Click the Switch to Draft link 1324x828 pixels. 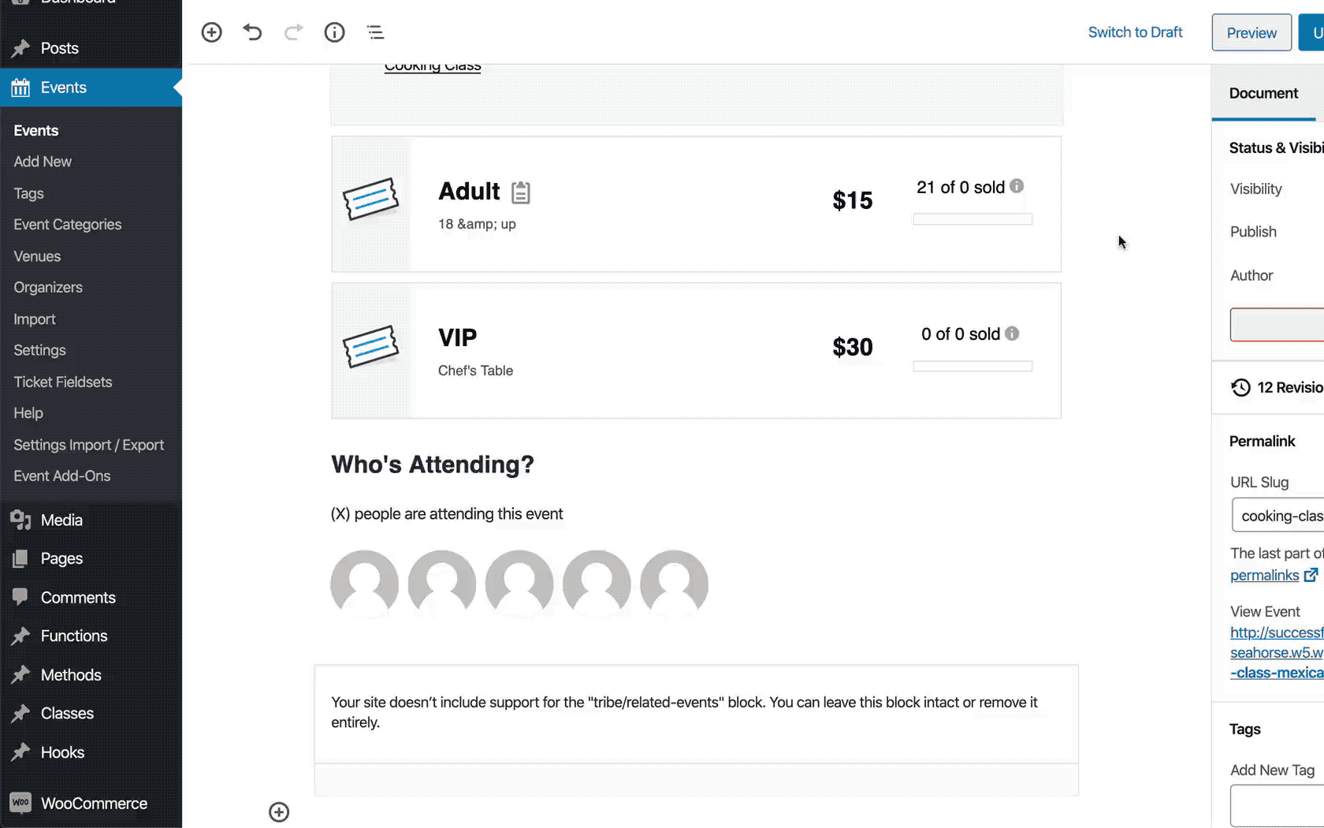[1135, 32]
